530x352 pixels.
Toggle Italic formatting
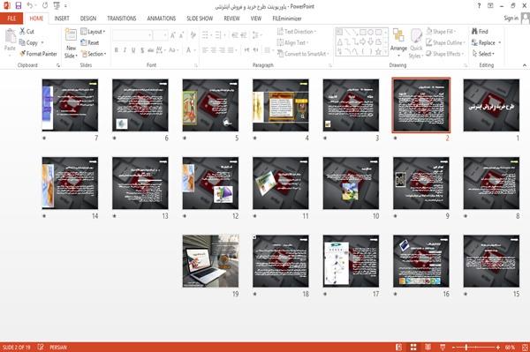[125, 50]
